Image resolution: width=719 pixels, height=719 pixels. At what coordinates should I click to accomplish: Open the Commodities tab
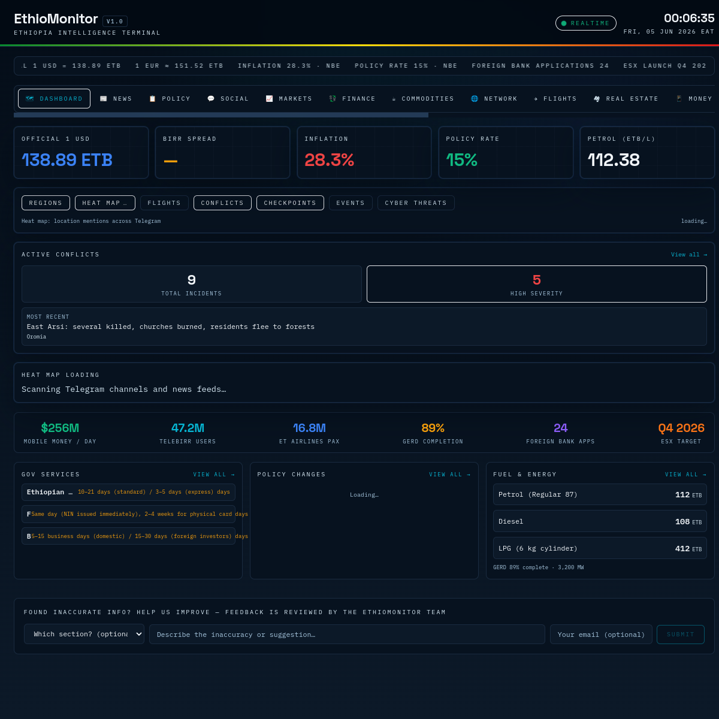tap(423, 99)
